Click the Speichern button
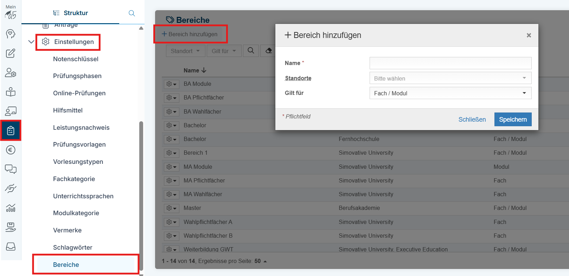The image size is (569, 276). pos(512,120)
